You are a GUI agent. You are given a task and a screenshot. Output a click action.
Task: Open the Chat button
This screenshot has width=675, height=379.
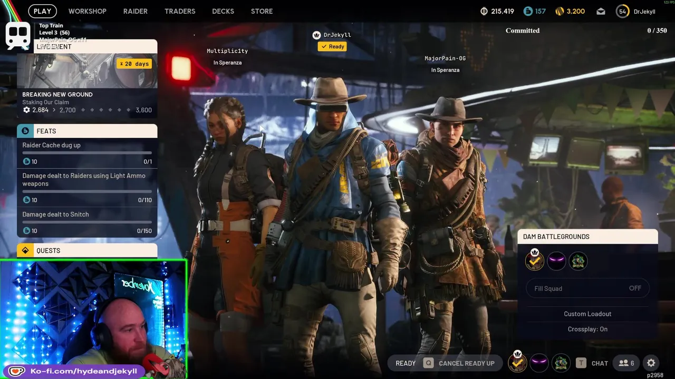click(600, 363)
